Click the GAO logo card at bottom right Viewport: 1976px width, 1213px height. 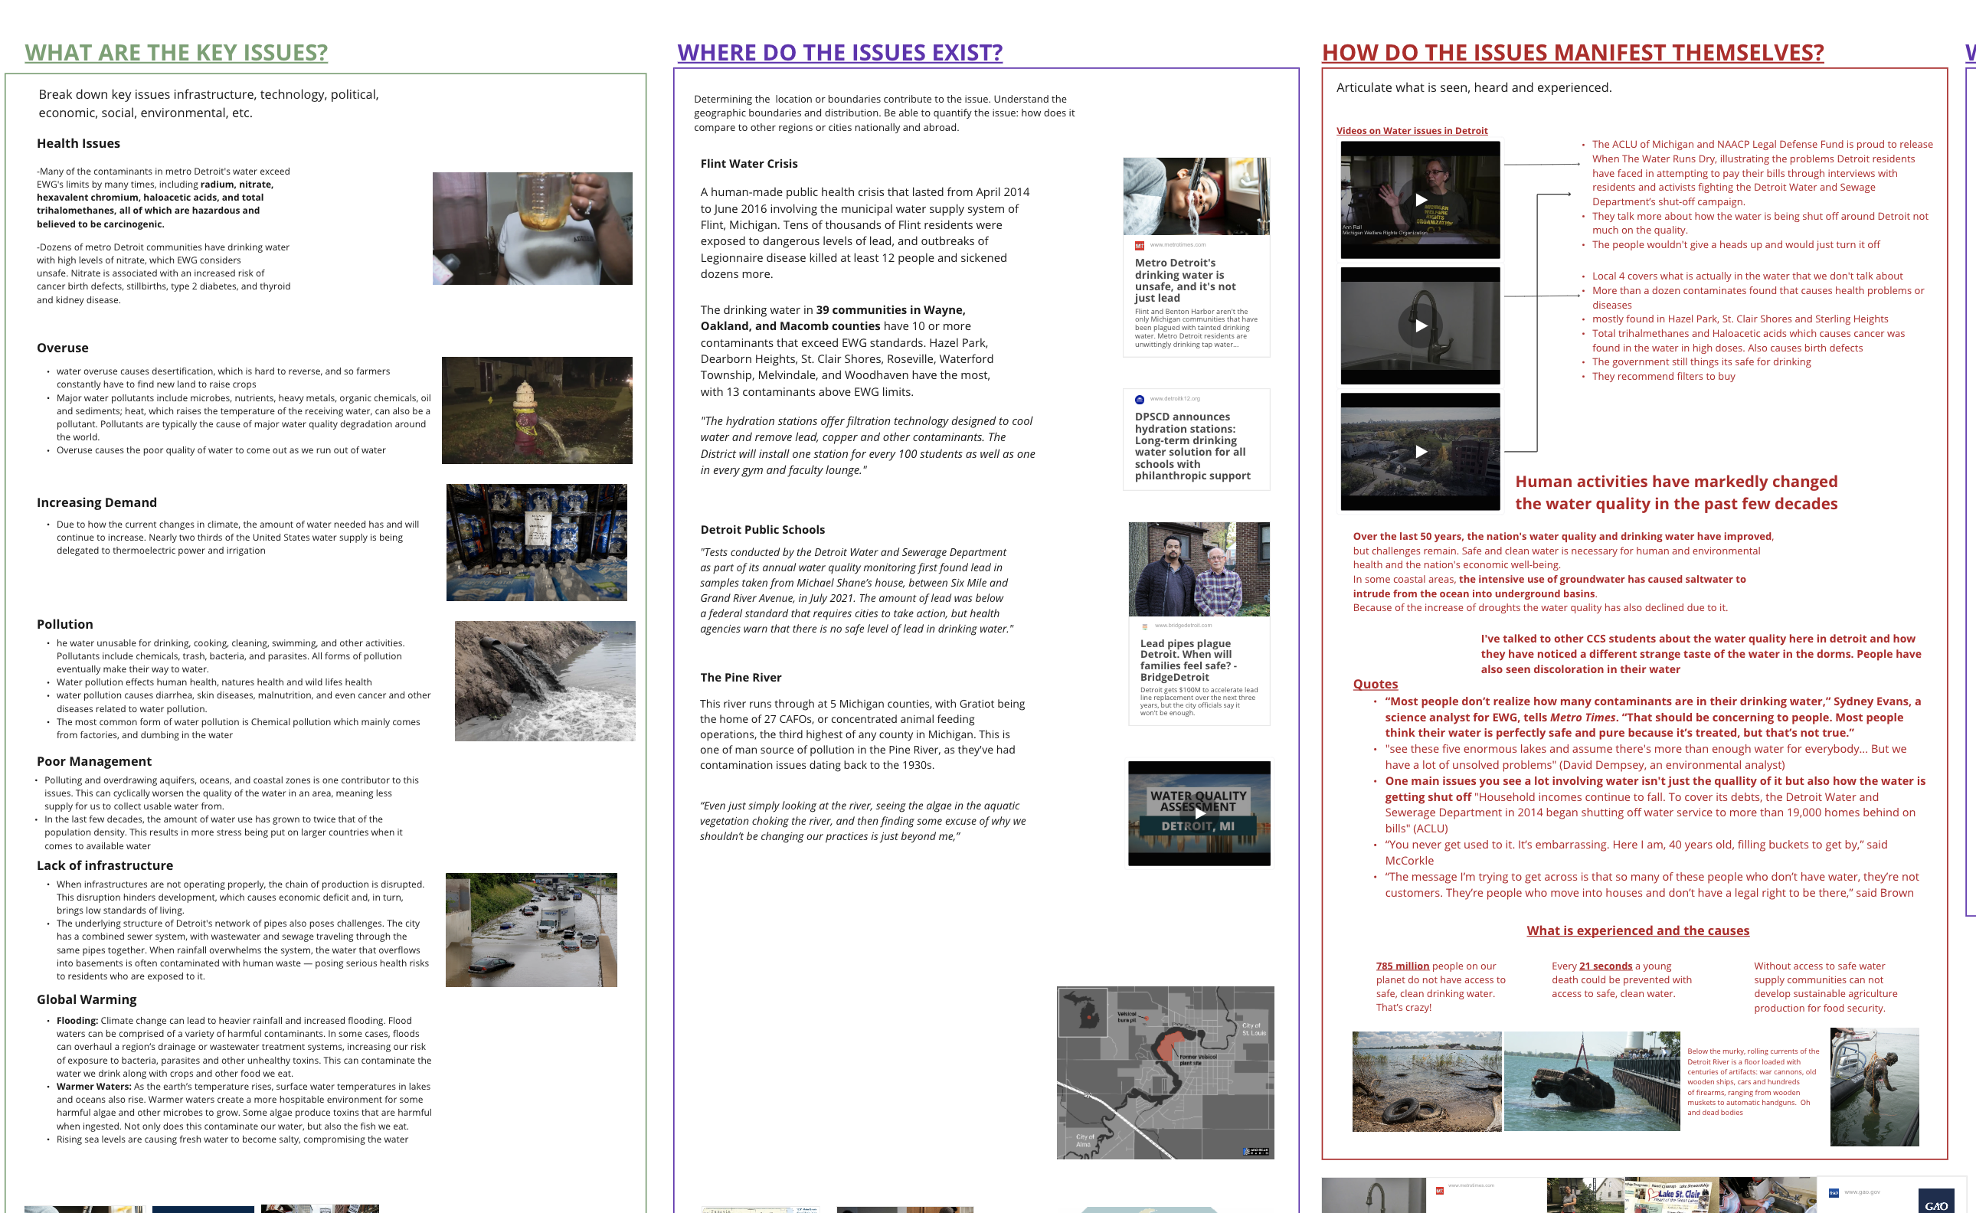(x=1935, y=1203)
